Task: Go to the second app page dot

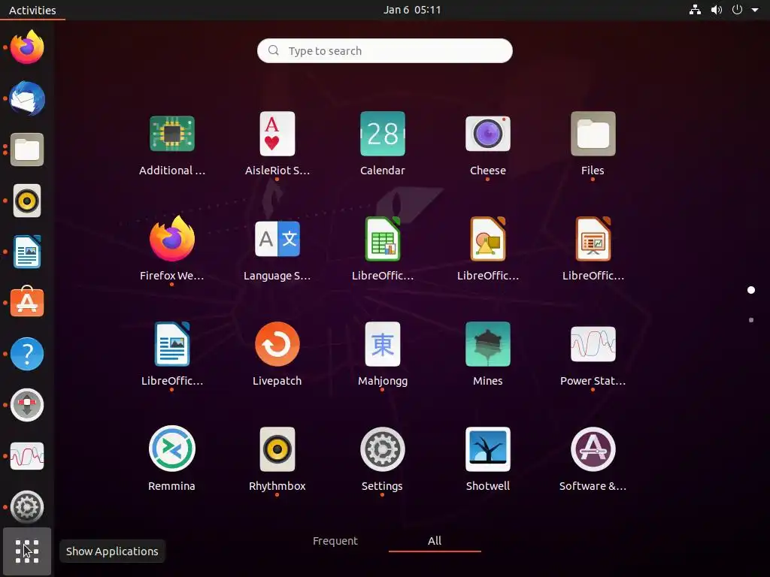Action: [x=751, y=320]
